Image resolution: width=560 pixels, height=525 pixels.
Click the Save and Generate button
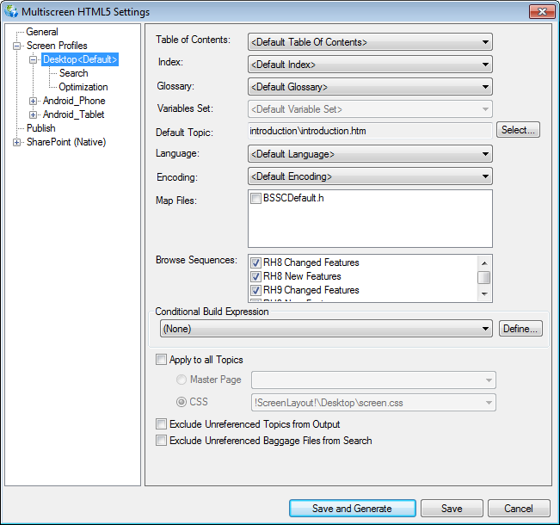(x=352, y=508)
